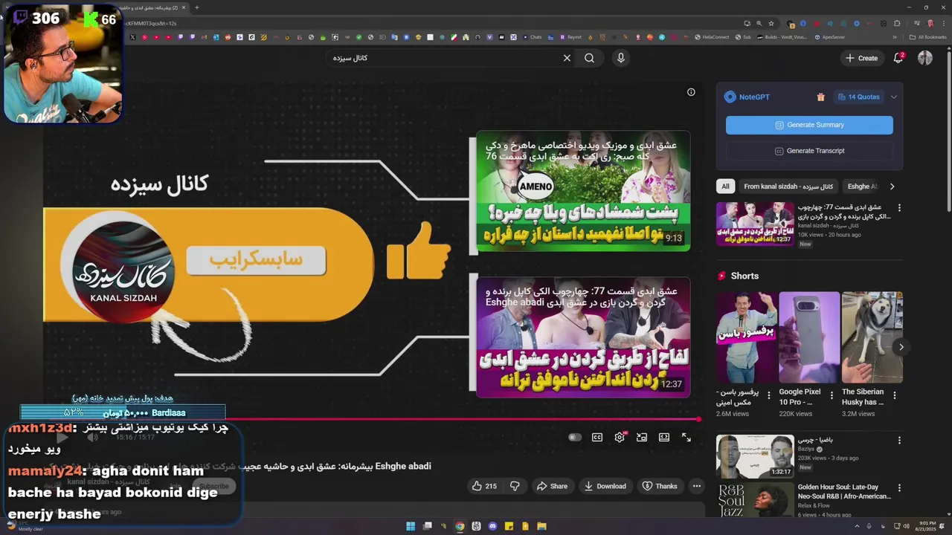
Task: Collapse the NoteGPT panel chevron
Action: [893, 97]
